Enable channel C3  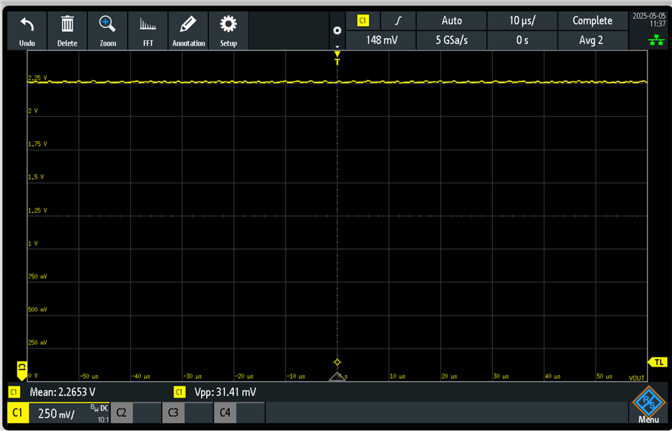tap(188, 413)
